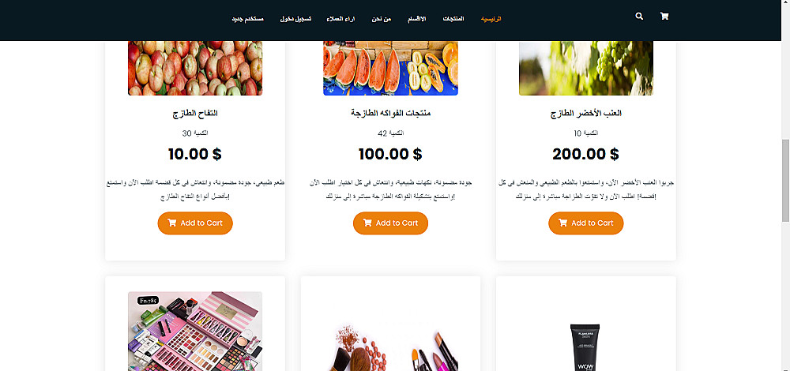790x371 pixels.
Task: Click cart icon on fresh fruits Add to Cart
Action: 367,223
